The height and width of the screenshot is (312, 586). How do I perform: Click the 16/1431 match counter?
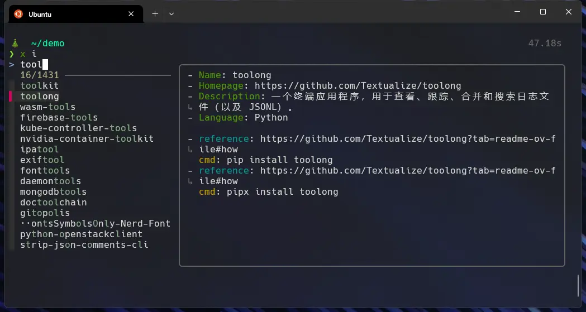click(x=40, y=75)
